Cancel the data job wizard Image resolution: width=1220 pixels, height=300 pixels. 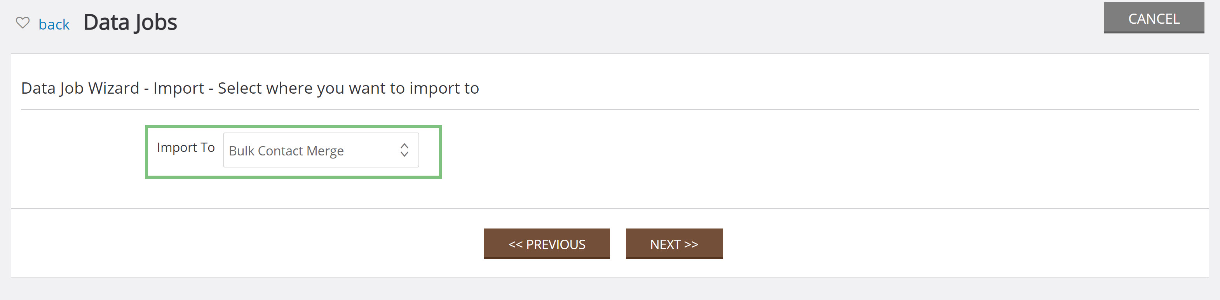tap(1154, 17)
